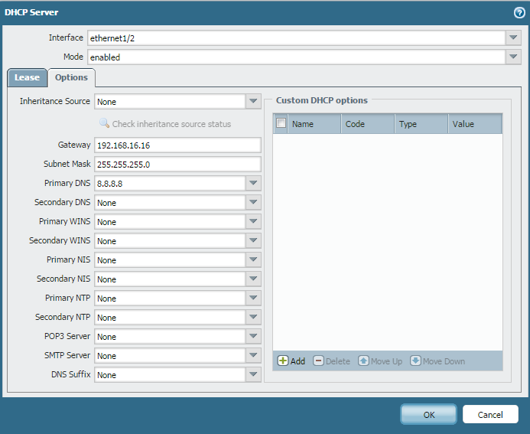This screenshot has height=434, width=530.
Task: Click the magnifier Check inheritance source status icon
Action: click(104, 123)
